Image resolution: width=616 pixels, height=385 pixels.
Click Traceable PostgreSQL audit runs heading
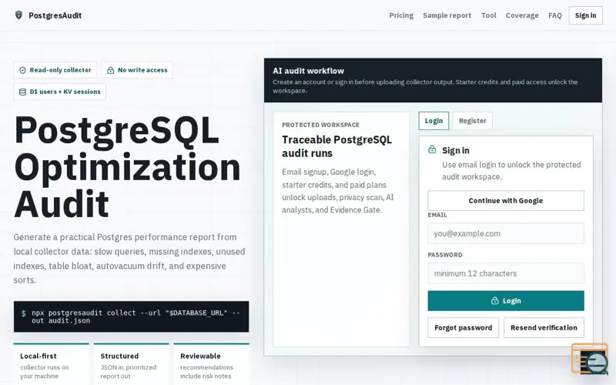point(336,146)
